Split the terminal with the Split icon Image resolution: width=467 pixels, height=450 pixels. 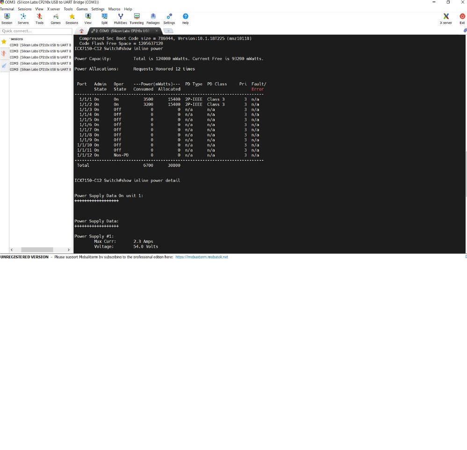(104, 19)
